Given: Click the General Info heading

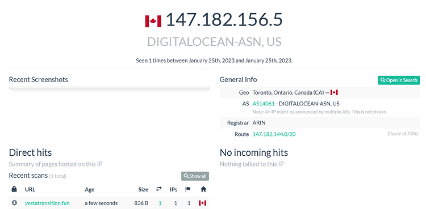Looking at the screenshot, I should pyautogui.click(x=238, y=79).
